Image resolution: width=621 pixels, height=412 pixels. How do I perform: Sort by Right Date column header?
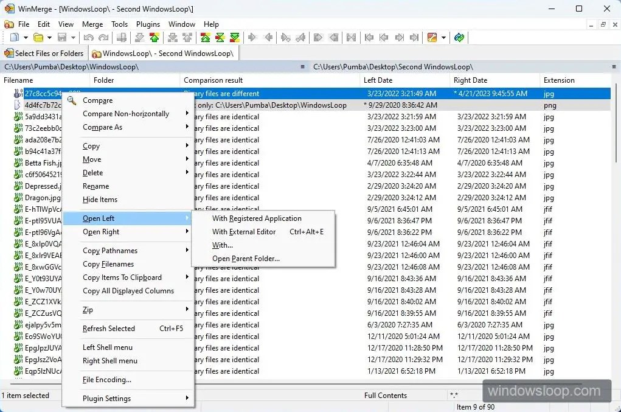[x=470, y=80]
